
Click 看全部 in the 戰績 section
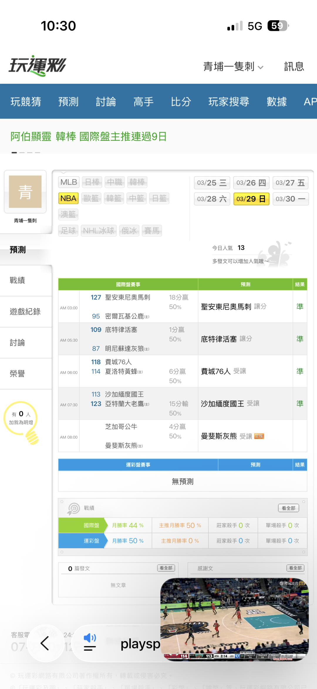[x=288, y=508]
